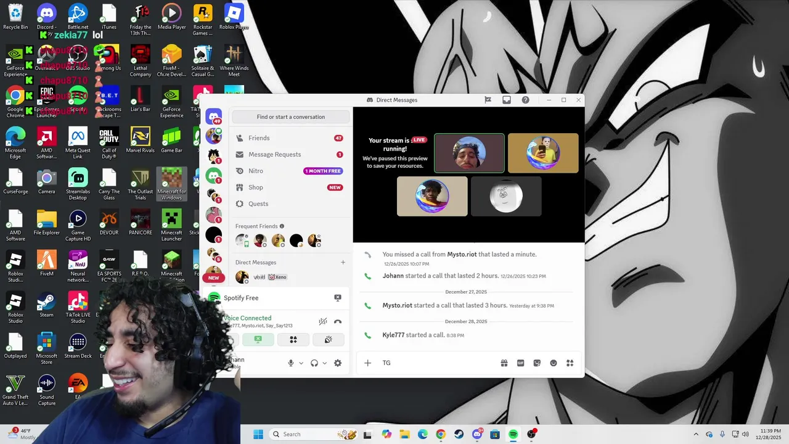Screen dimensions: 789x444
Task: Select the gold-background call participant tile
Action: pos(543,153)
